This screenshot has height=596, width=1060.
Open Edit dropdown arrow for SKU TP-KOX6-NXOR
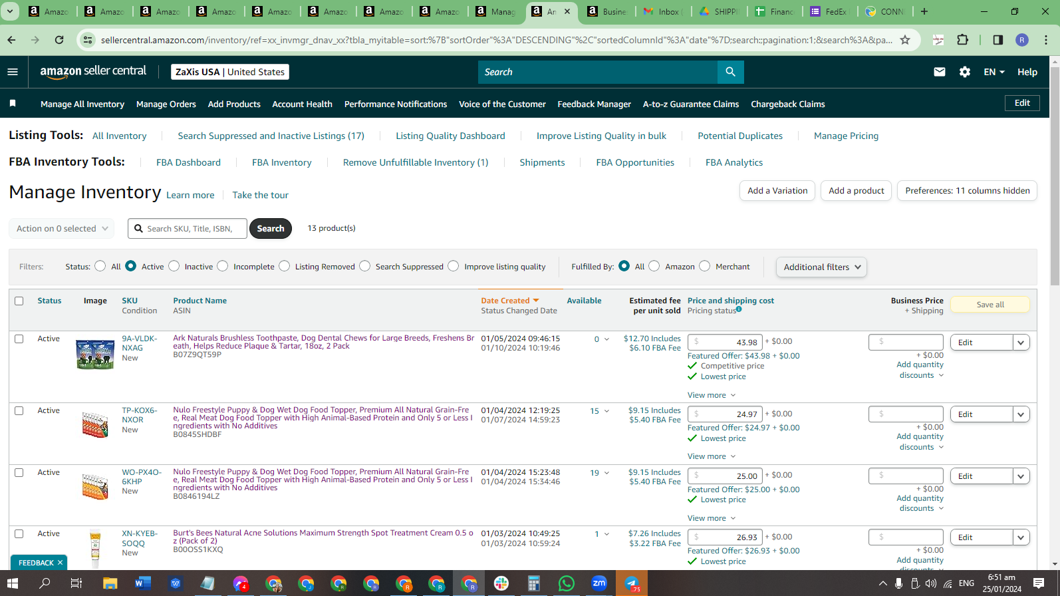1021,414
